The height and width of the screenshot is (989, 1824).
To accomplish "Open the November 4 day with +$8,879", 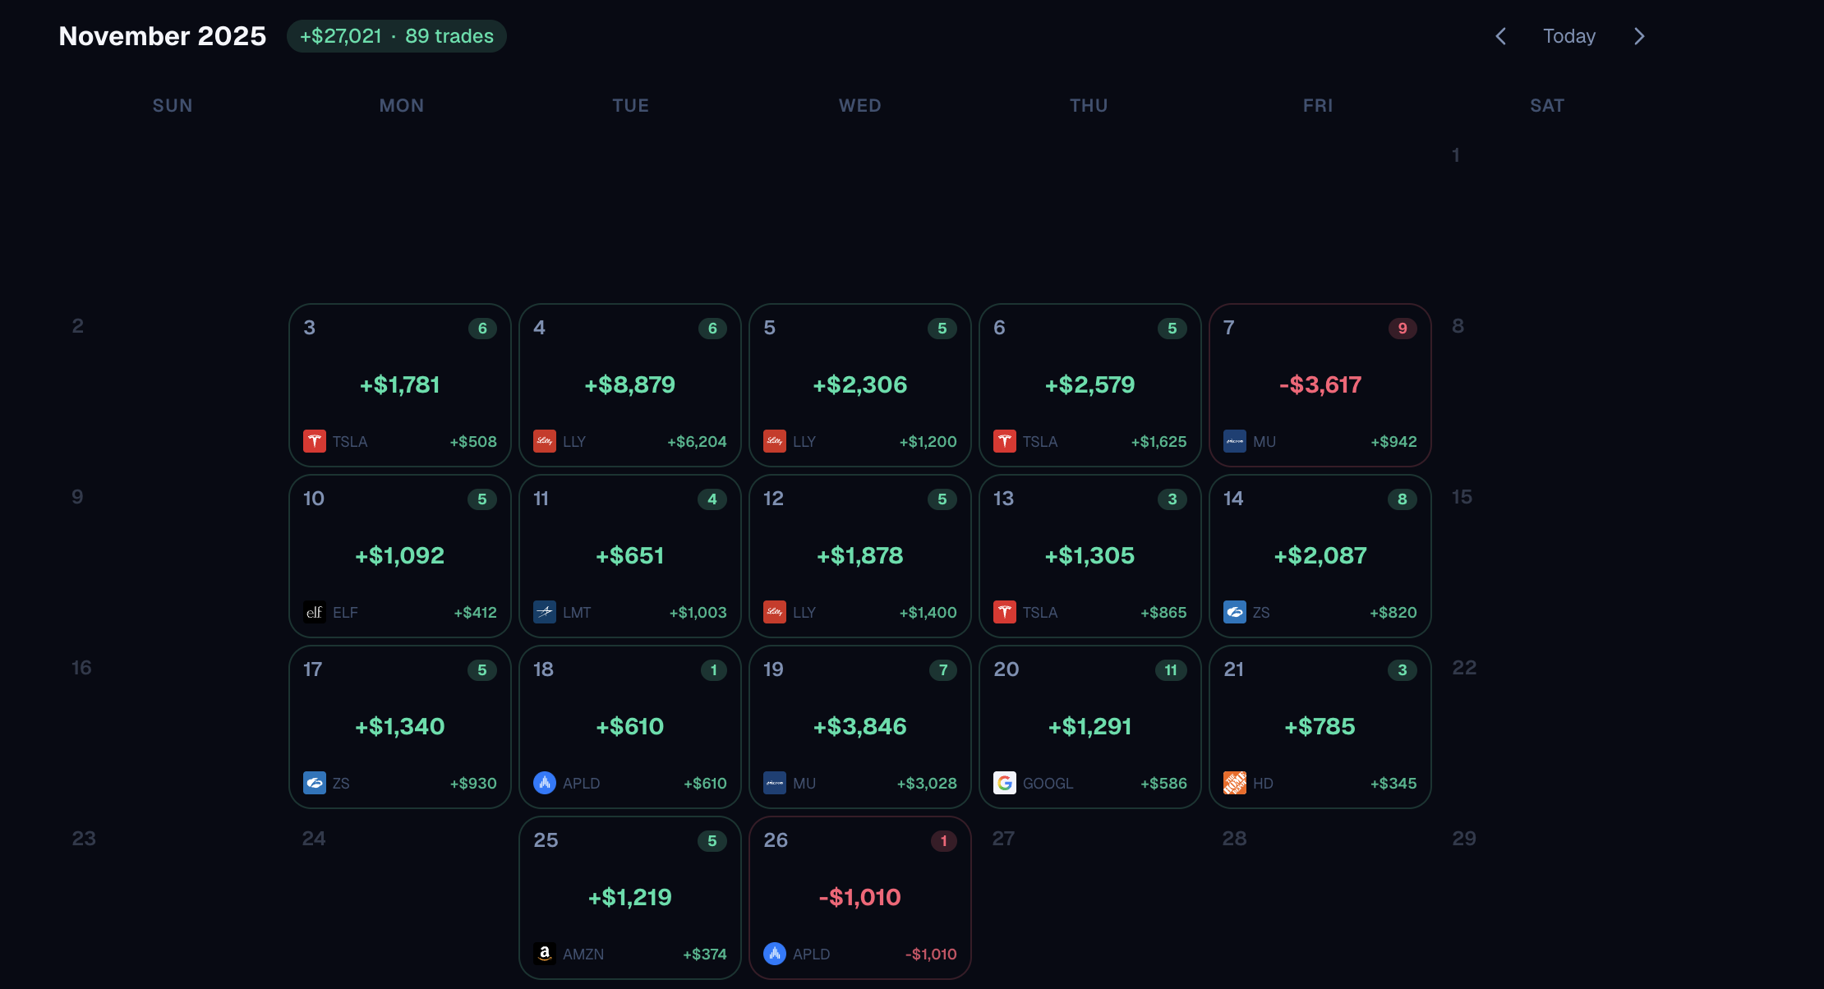I will [x=630, y=385].
